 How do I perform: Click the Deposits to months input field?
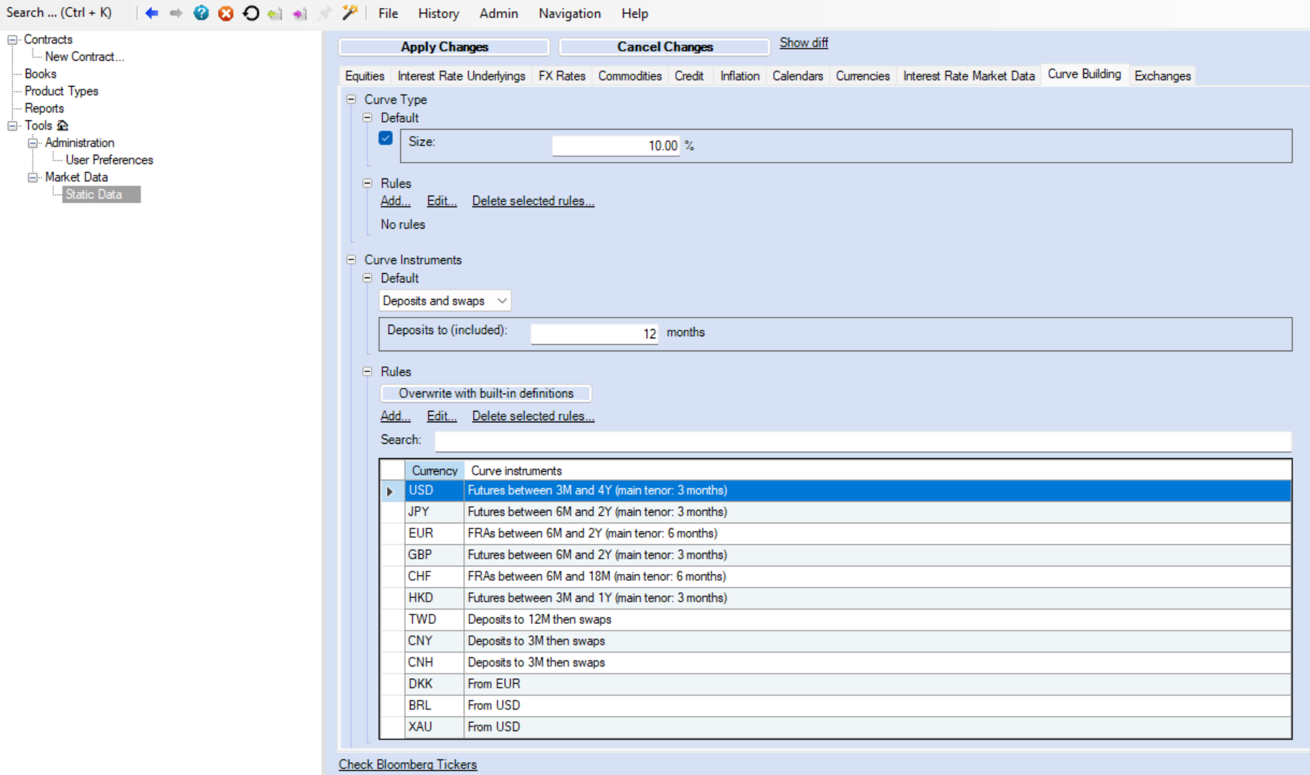[594, 333]
